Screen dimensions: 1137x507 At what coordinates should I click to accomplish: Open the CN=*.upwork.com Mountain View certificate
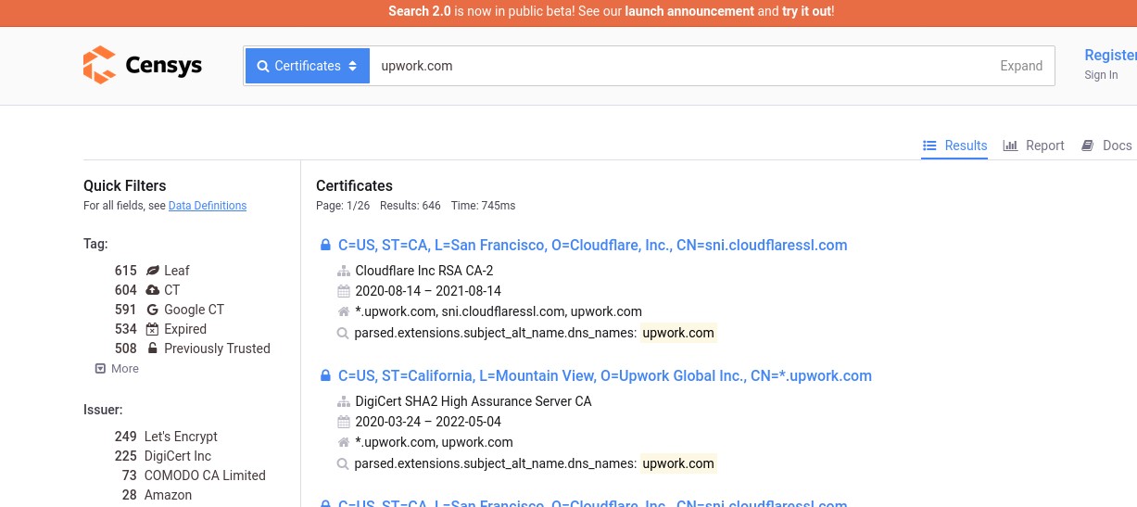pos(605,376)
